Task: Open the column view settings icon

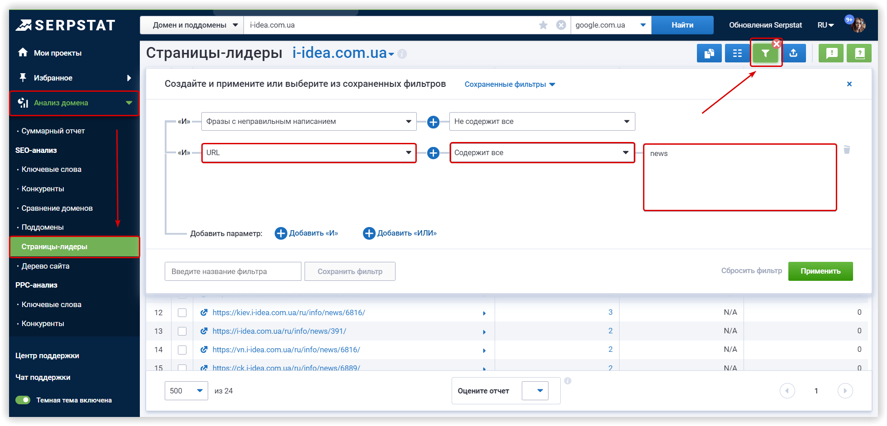Action: (737, 53)
